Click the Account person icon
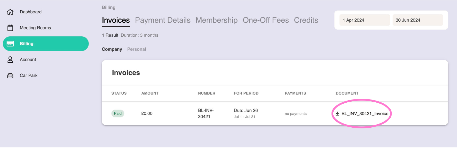 10,60
